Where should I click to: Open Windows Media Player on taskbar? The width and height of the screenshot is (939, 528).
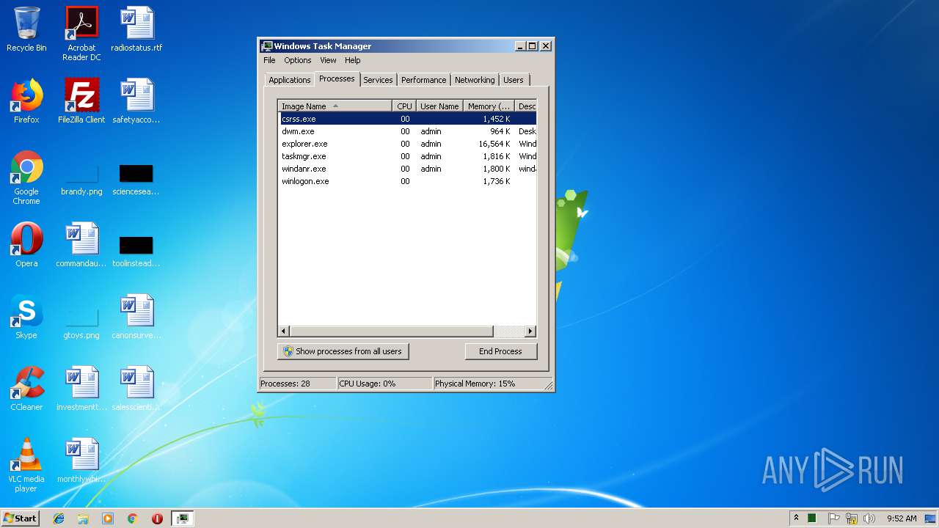(x=108, y=518)
